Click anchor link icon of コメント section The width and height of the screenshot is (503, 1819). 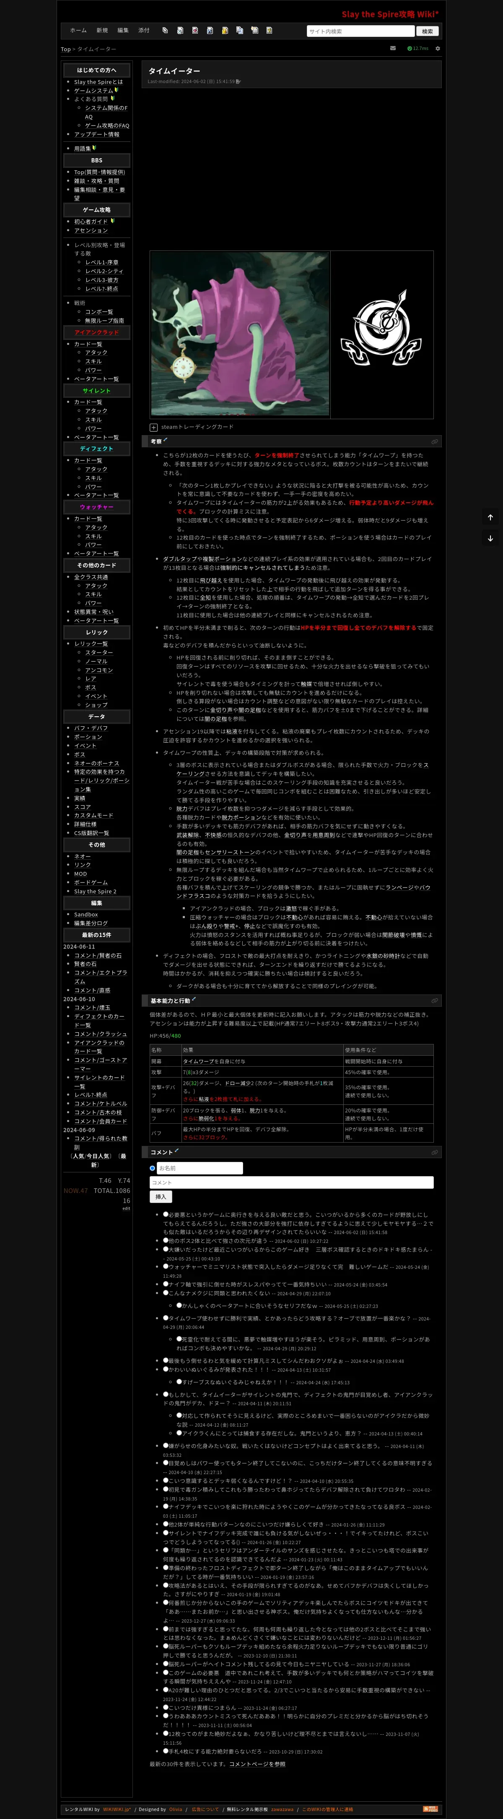tap(435, 1152)
